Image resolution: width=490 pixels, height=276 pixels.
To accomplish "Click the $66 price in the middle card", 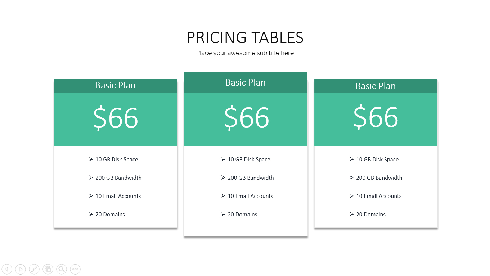I will tap(246, 118).
